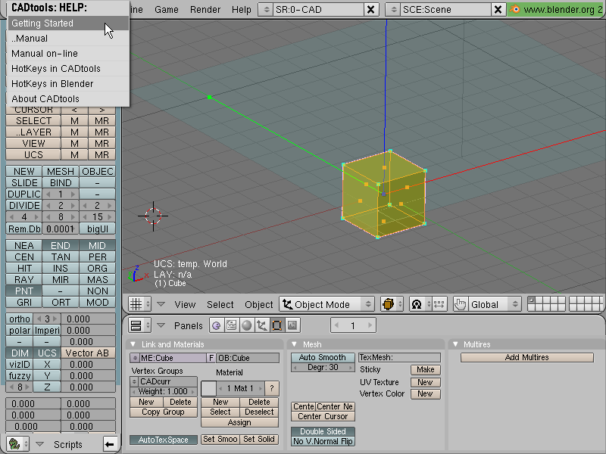Image resolution: width=606 pixels, height=454 pixels.
Task: Click the Shading context sphere icon
Action: [246, 325]
